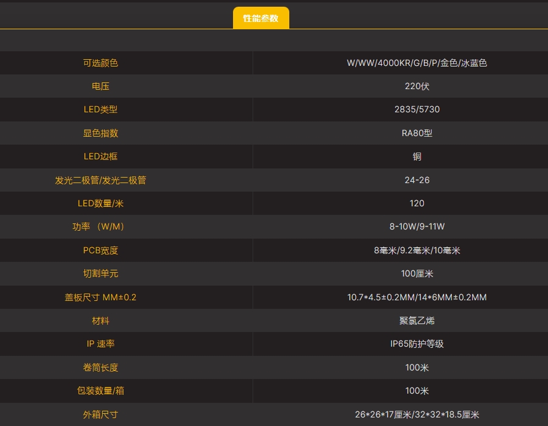Click the 盖板尺寸 MM±0.2 label
This screenshot has height=426, width=548.
(x=100, y=297)
